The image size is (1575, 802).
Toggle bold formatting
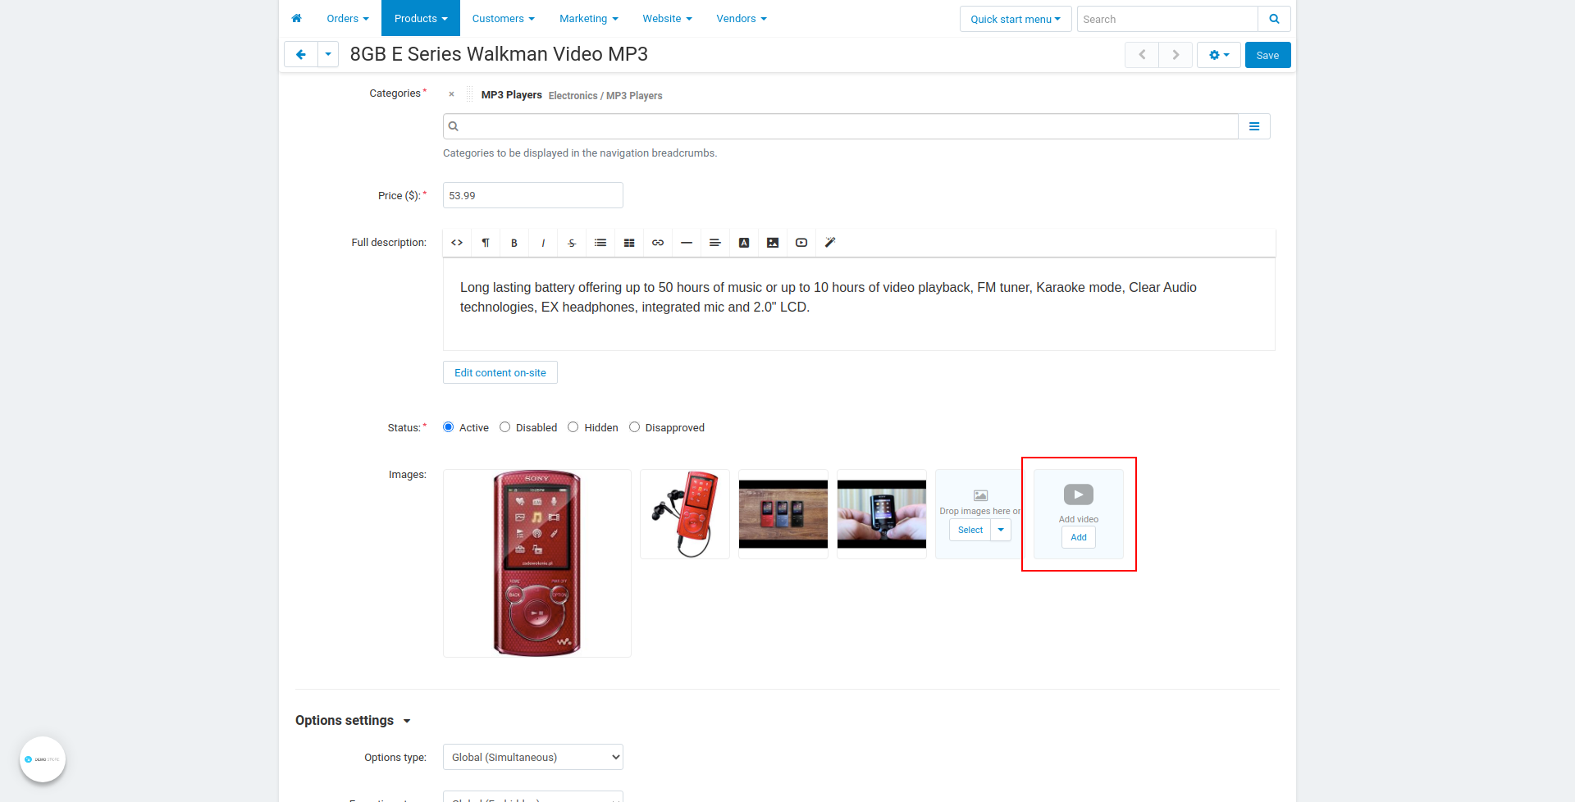(514, 243)
